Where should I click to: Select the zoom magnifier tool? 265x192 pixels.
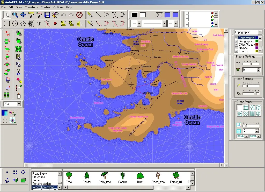point(15,15)
